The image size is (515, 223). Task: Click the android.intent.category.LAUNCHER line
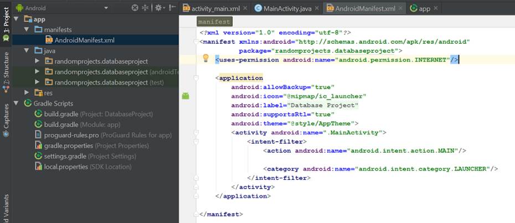[380, 169]
